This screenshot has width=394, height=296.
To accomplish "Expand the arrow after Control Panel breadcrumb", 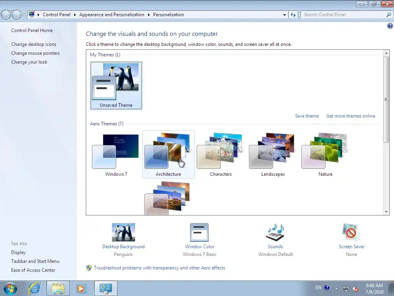I will [75, 15].
